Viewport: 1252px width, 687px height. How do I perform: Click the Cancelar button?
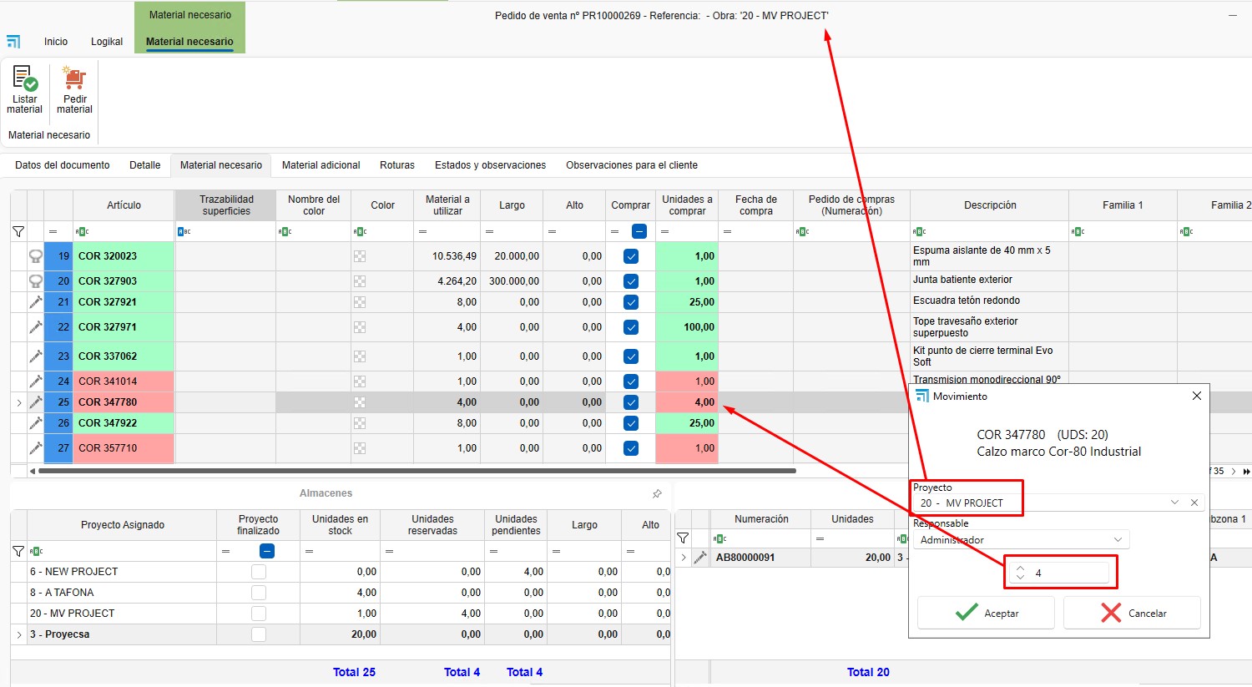click(x=1132, y=613)
